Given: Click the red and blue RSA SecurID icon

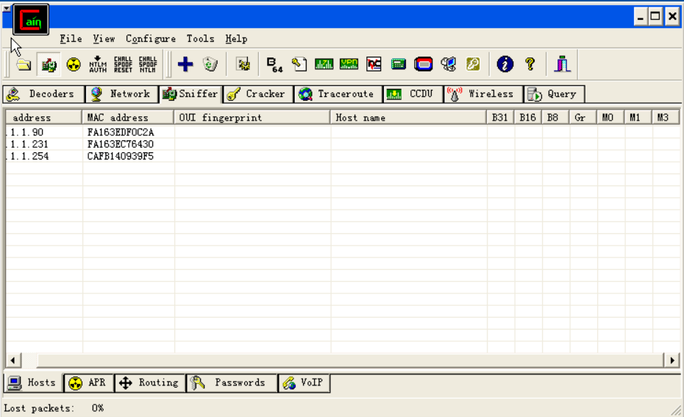Looking at the screenshot, I should 423,64.
